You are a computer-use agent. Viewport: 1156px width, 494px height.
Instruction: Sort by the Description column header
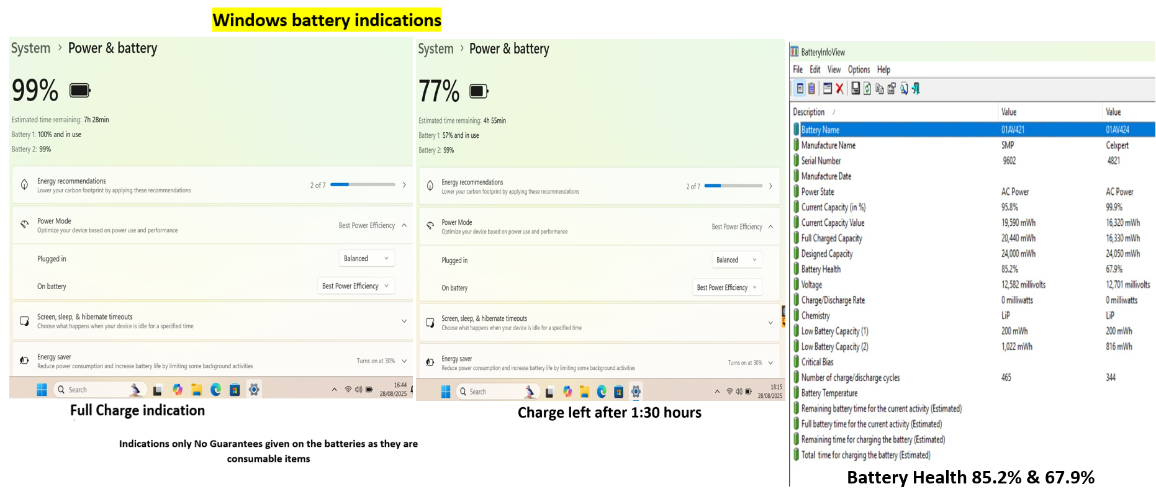tap(809, 112)
